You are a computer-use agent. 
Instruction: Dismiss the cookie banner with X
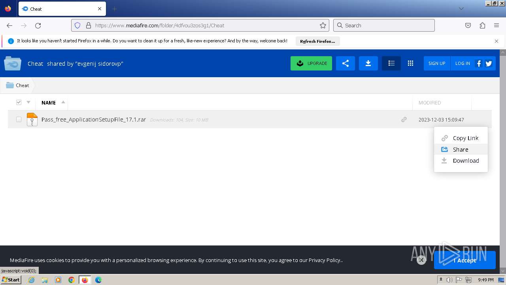click(421, 260)
